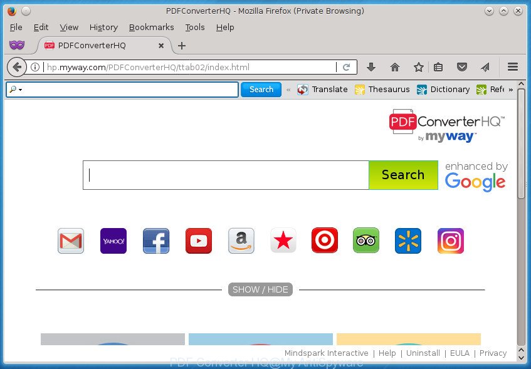This screenshot has height=369, width=531.
Task: Open the Bookmarks menu
Action: pyautogui.click(x=151, y=27)
